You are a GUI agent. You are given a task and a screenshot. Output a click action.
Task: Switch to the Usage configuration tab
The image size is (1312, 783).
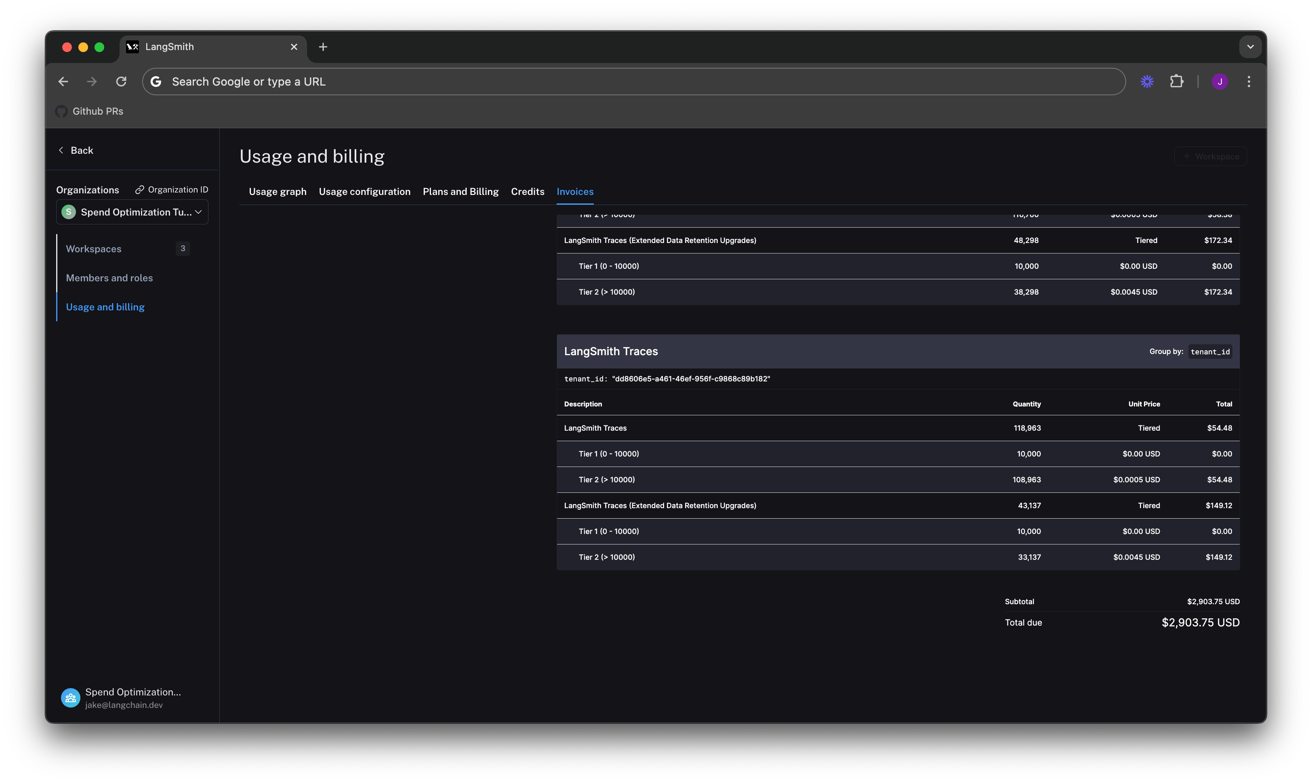pos(365,192)
